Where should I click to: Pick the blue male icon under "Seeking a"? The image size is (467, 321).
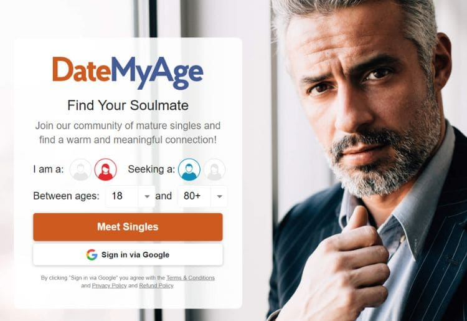coord(189,170)
